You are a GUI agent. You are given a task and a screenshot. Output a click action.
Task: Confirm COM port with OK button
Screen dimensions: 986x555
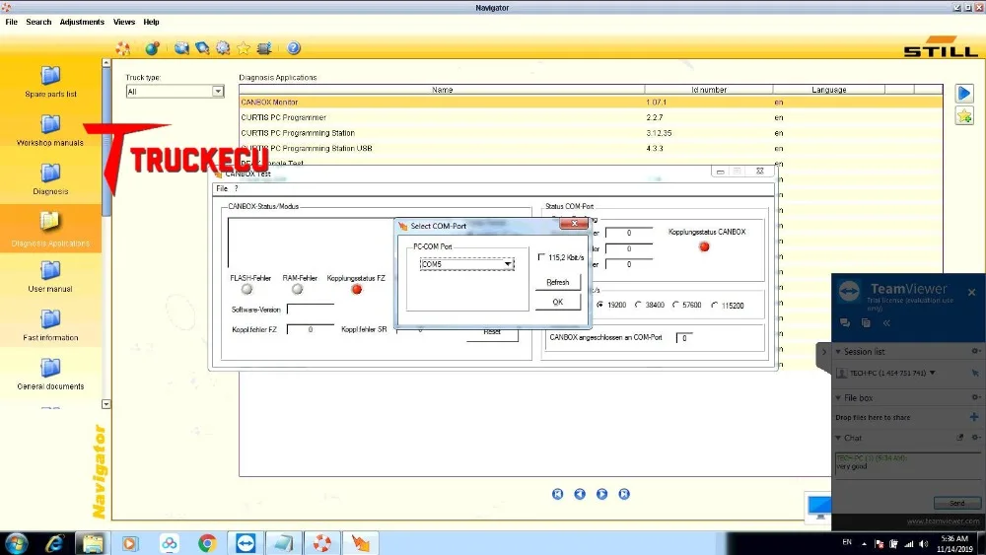tap(558, 303)
